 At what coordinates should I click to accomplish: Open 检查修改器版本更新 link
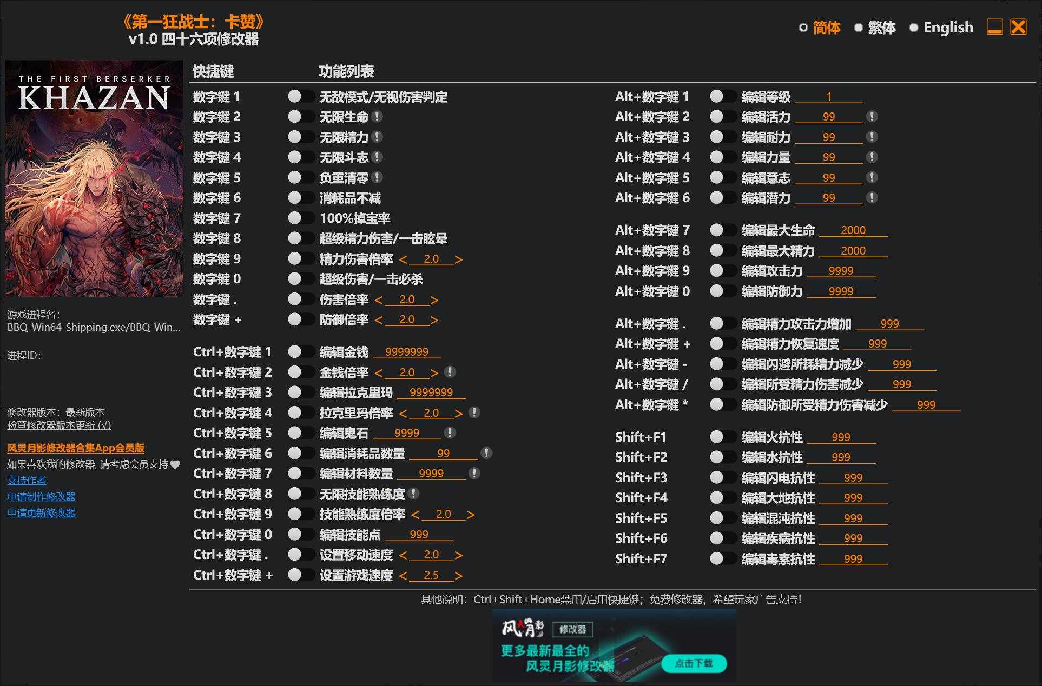(59, 425)
